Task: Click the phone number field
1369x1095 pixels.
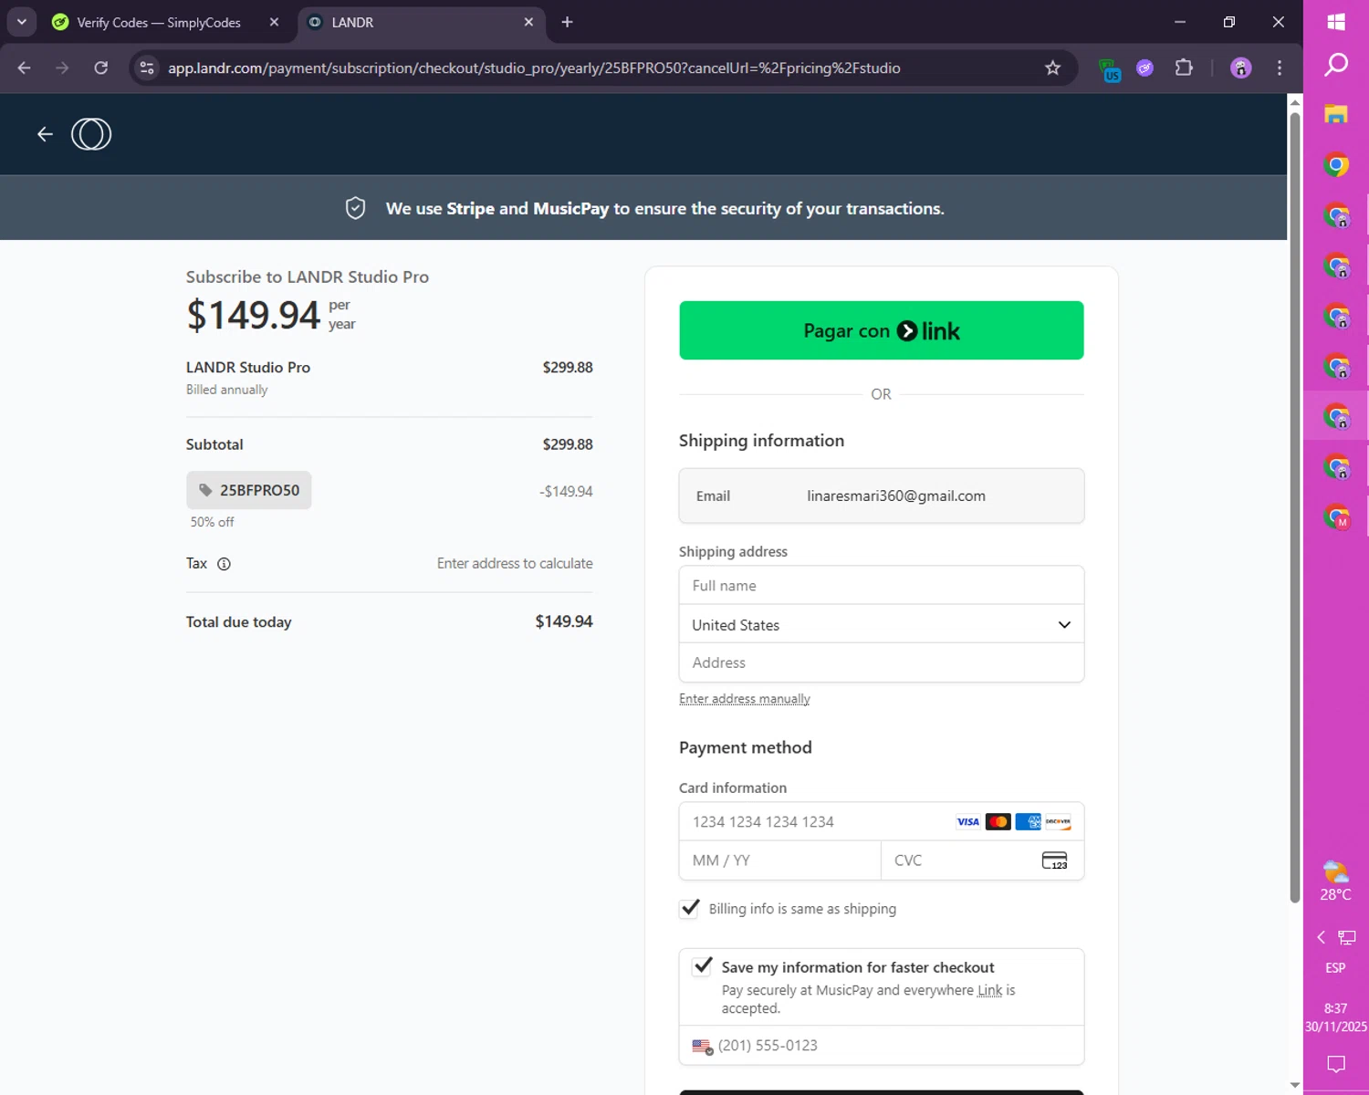Action: pos(881,1046)
